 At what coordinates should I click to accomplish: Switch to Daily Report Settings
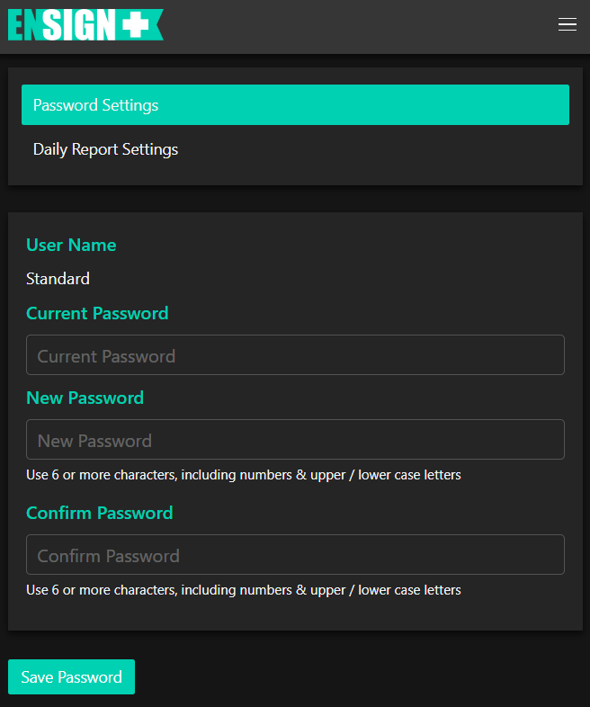[106, 149]
